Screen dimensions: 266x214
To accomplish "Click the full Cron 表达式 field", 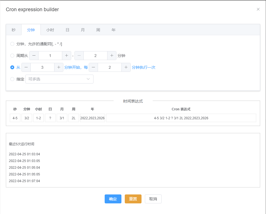I will tap(181, 118).
